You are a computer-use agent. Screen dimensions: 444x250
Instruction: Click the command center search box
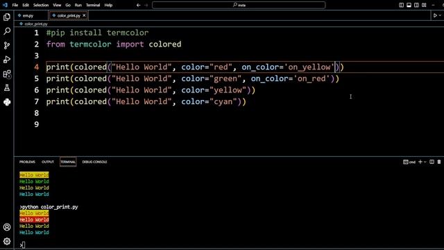[239, 5]
